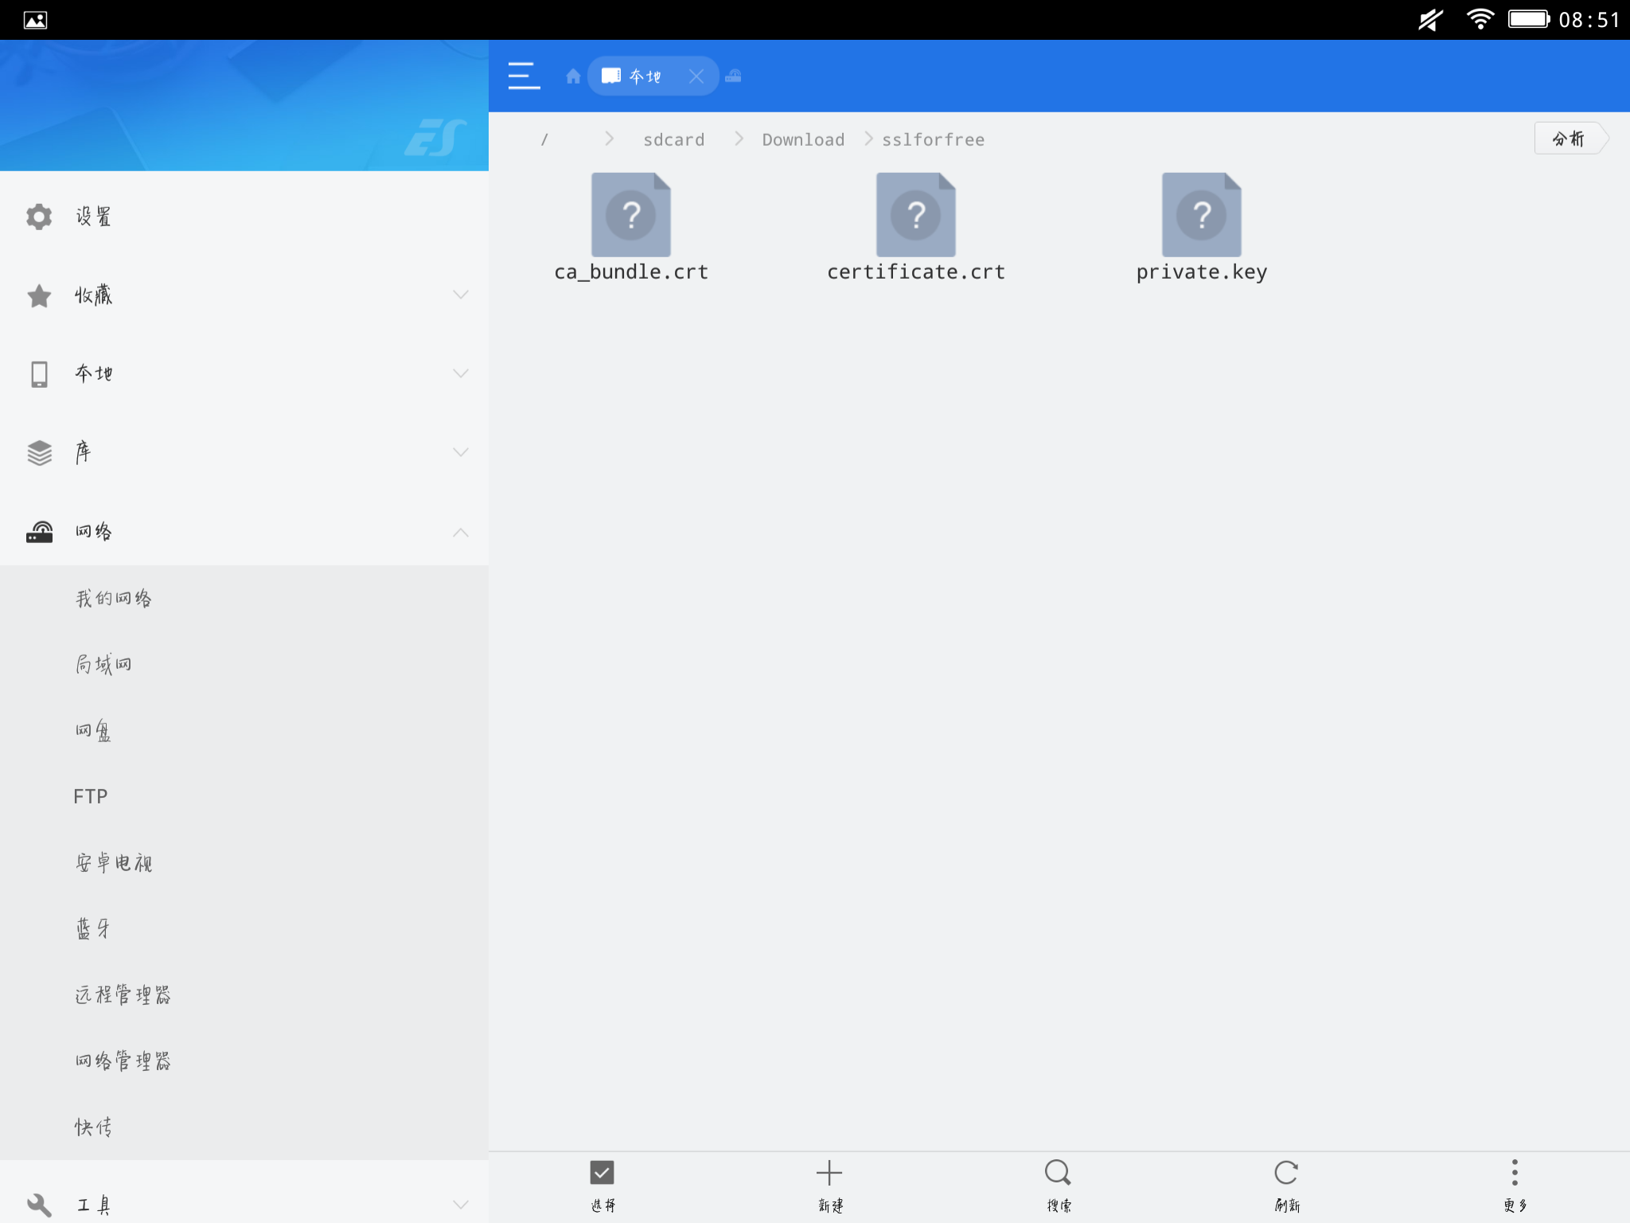Tap the Home icon in the top toolbar
The width and height of the screenshot is (1630, 1223).
tap(575, 76)
